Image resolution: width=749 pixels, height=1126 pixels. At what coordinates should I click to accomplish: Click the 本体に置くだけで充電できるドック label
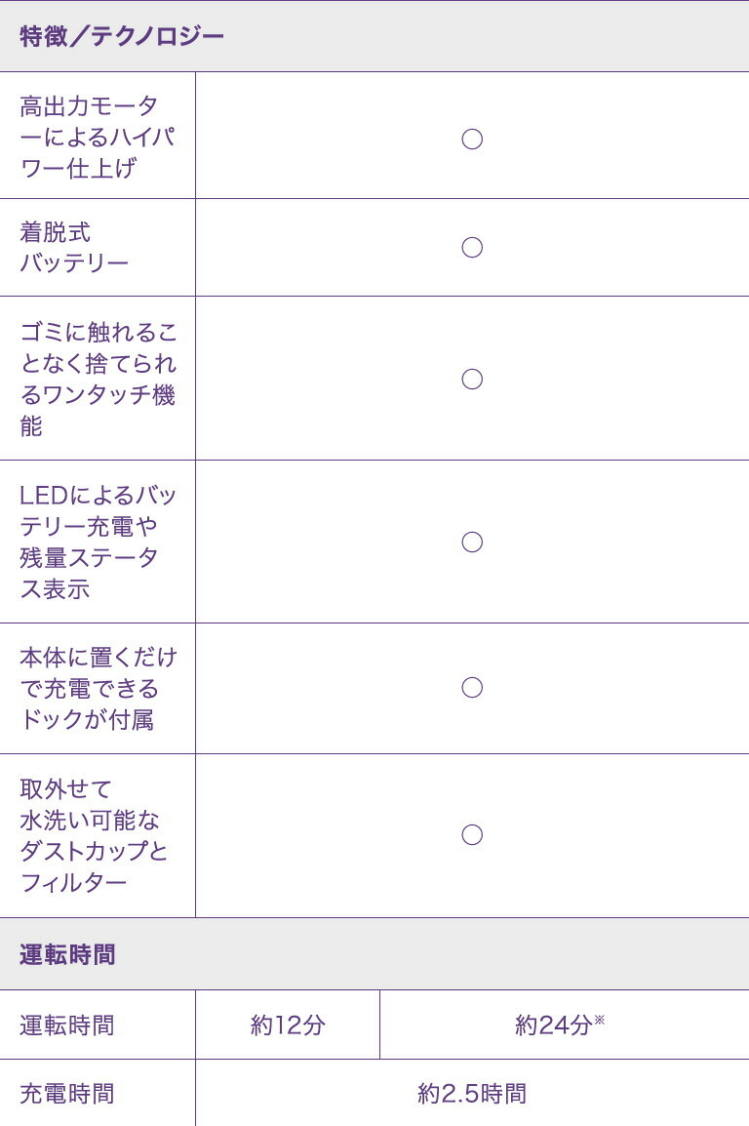click(x=98, y=688)
